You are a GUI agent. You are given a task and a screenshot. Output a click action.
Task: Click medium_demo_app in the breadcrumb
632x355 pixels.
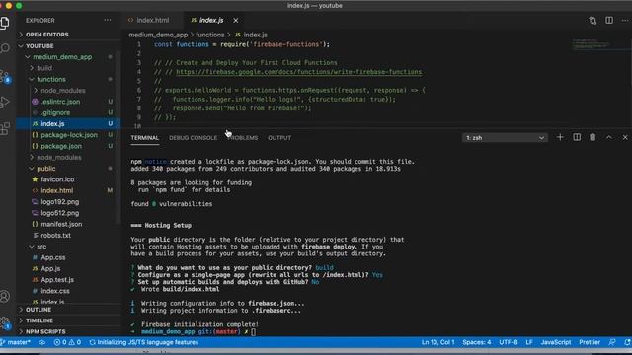tap(158, 35)
